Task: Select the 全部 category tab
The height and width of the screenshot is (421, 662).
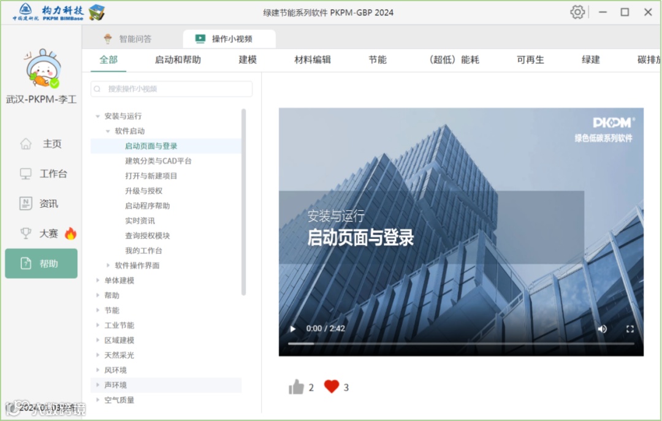Action: (x=108, y=59)
